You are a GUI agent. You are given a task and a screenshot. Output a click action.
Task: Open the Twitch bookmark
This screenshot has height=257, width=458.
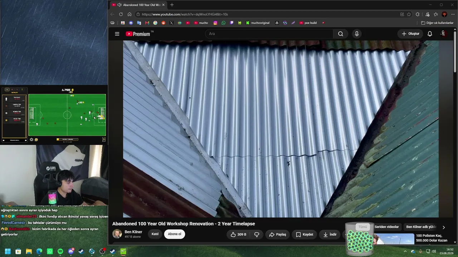click(232, 23)
